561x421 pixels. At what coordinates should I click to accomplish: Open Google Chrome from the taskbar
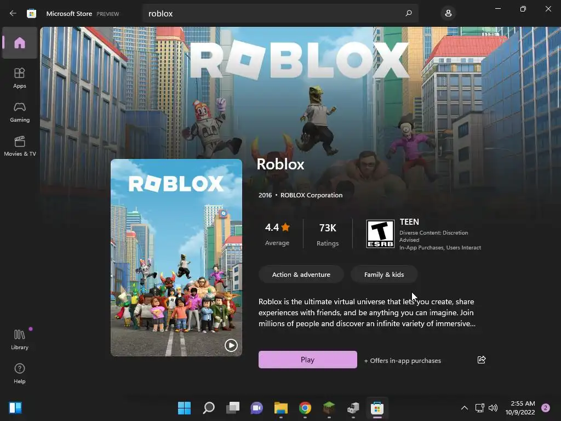(x=305, y=408)
